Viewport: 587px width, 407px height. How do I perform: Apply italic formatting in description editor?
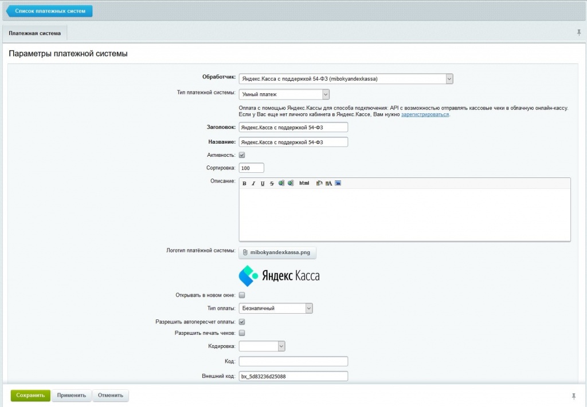pos(253,184)
